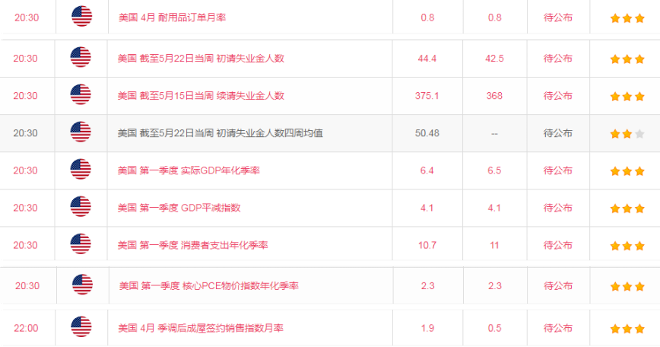Viewport: 660px width, 347px height.
Task: Click the US flag in the 22:00 row
Action: tap(82, 327)
